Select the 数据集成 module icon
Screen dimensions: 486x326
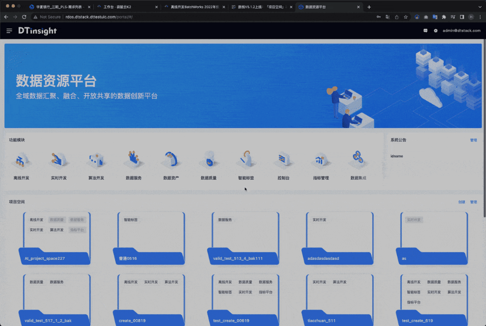click(x=358, y=160)
